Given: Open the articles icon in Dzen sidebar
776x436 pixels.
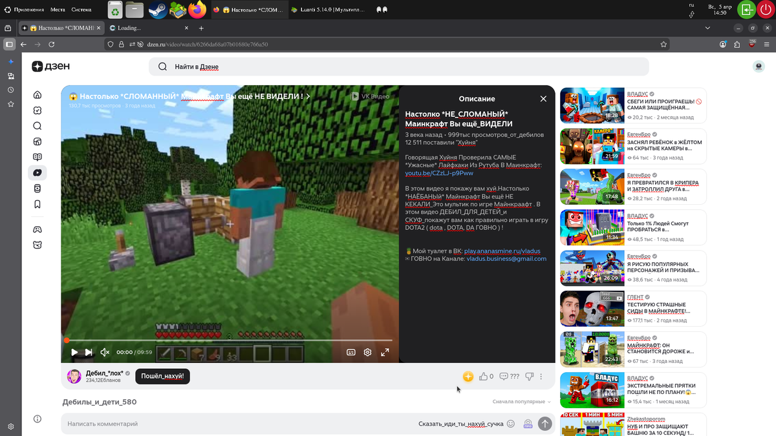Looking at the screenshot, I should point(38,141).
